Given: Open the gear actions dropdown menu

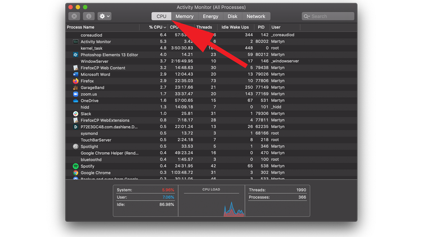Looking at the screenshot, I should coord(105,16).
